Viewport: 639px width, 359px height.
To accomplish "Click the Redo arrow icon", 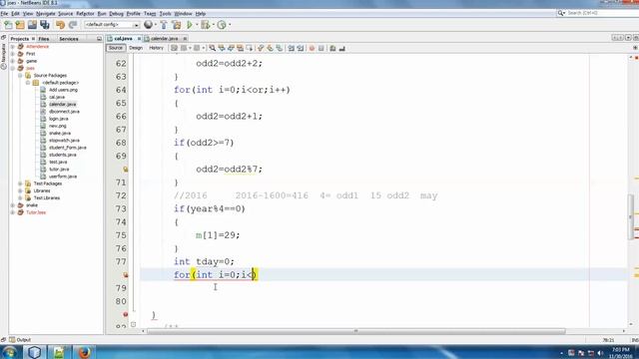I will click(73, 25).
